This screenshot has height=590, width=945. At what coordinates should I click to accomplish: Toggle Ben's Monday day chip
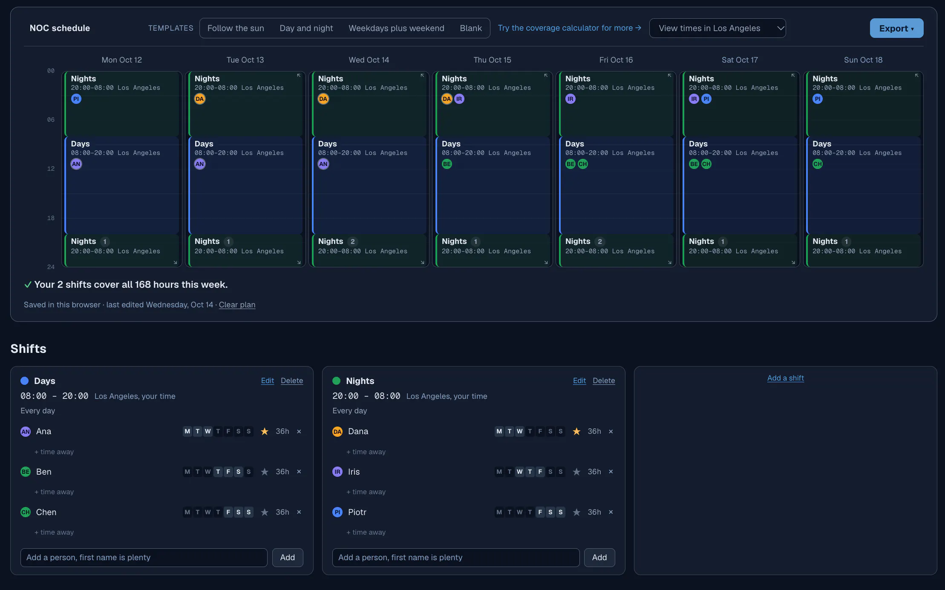(x=187, y=472)
